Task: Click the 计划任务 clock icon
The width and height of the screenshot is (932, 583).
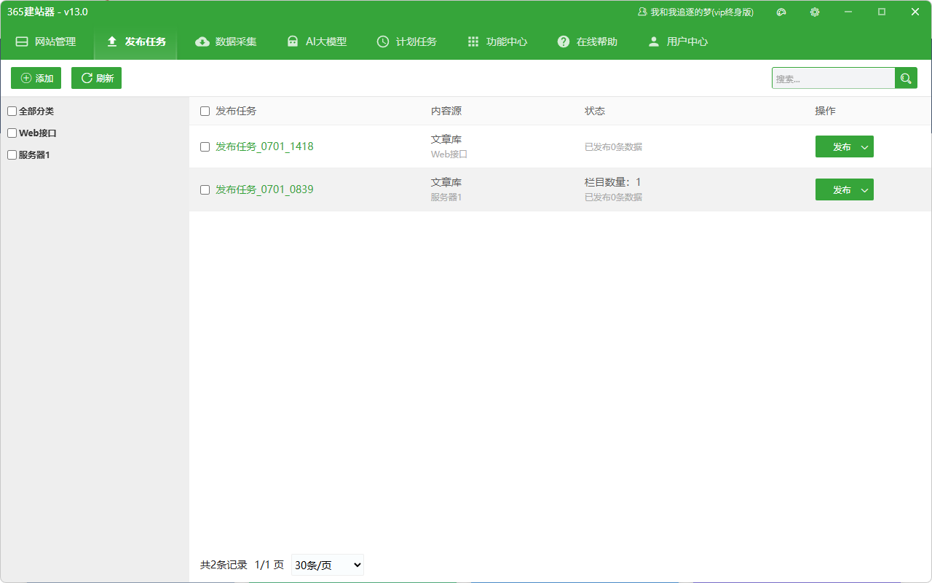Action: [383, 42]
